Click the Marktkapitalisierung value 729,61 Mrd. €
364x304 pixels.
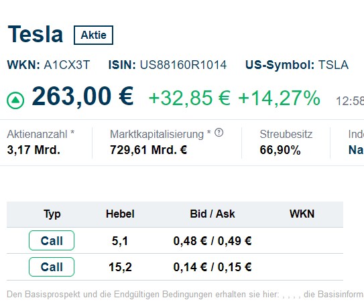[x=149, y=150]
